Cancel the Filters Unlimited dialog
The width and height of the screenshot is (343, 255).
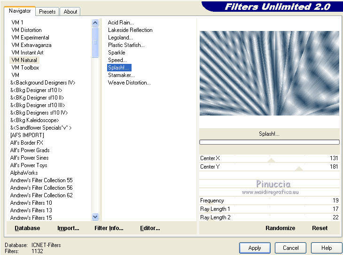(290, 248)
